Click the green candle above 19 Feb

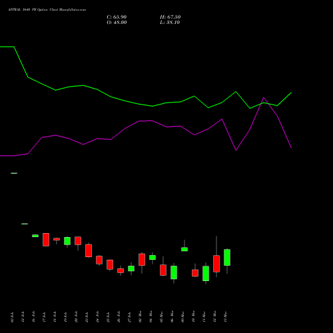67,241
